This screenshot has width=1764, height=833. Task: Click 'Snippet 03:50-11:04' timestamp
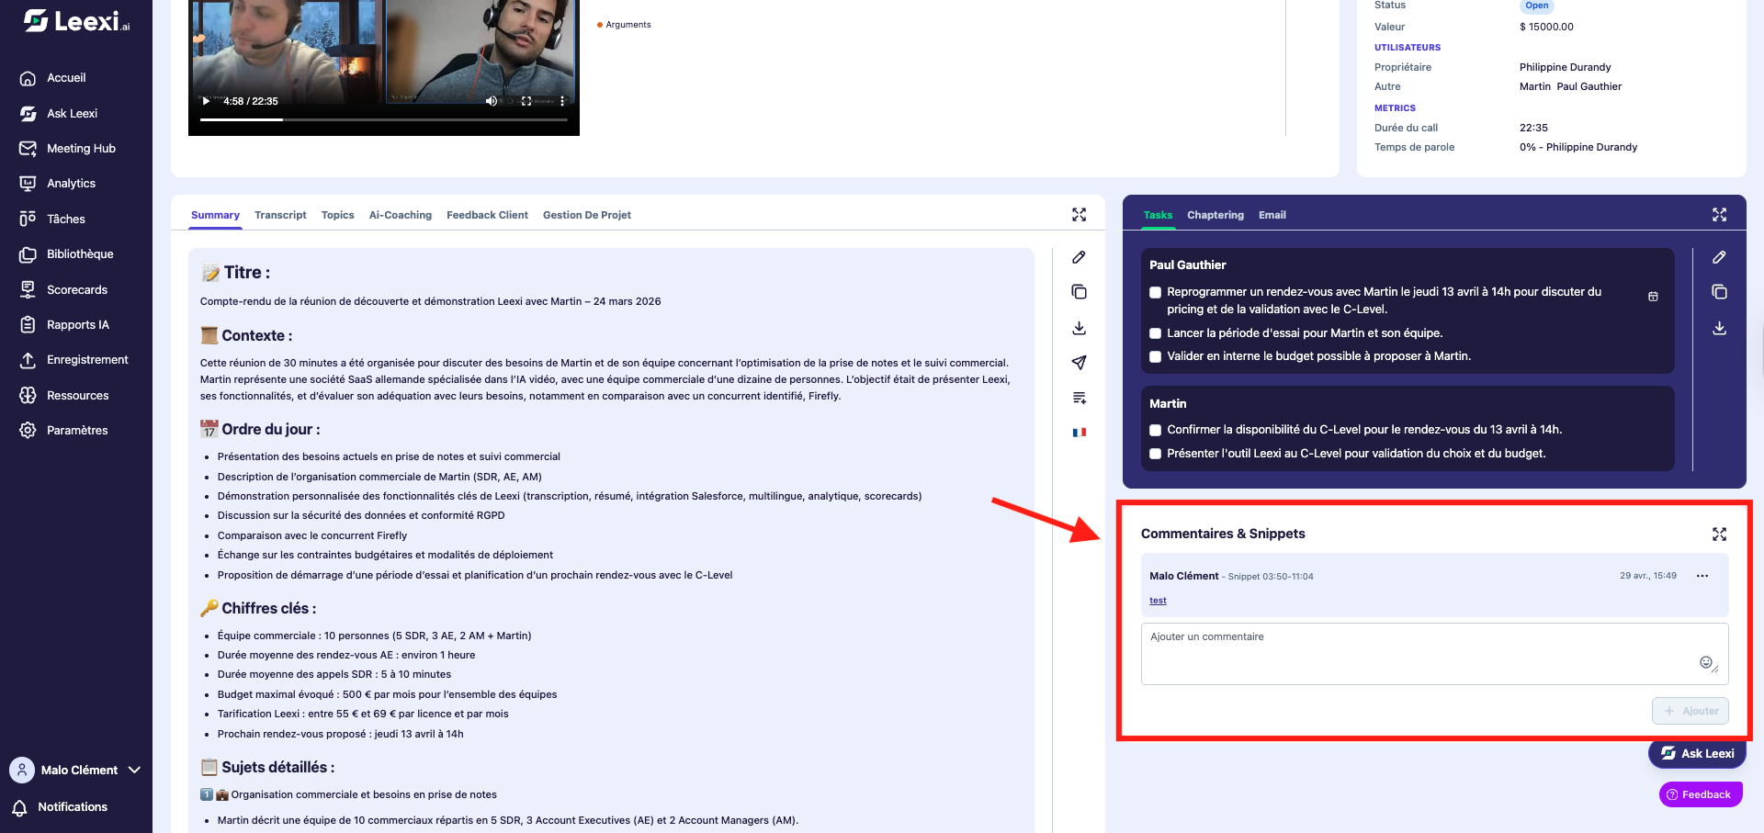click(x=1271, y=577)
